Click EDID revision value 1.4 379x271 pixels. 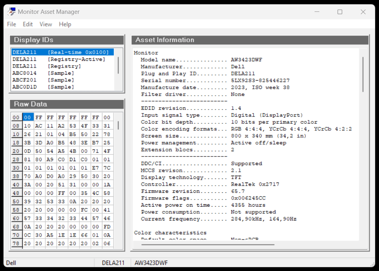pos(236,108)
